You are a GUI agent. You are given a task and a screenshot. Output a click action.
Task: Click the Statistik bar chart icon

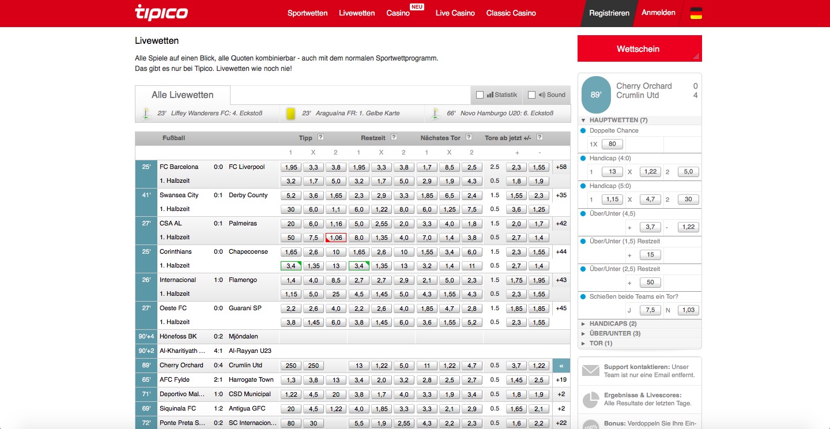490,95
